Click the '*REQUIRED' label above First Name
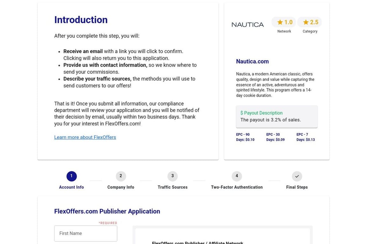 tap(108, 223)
